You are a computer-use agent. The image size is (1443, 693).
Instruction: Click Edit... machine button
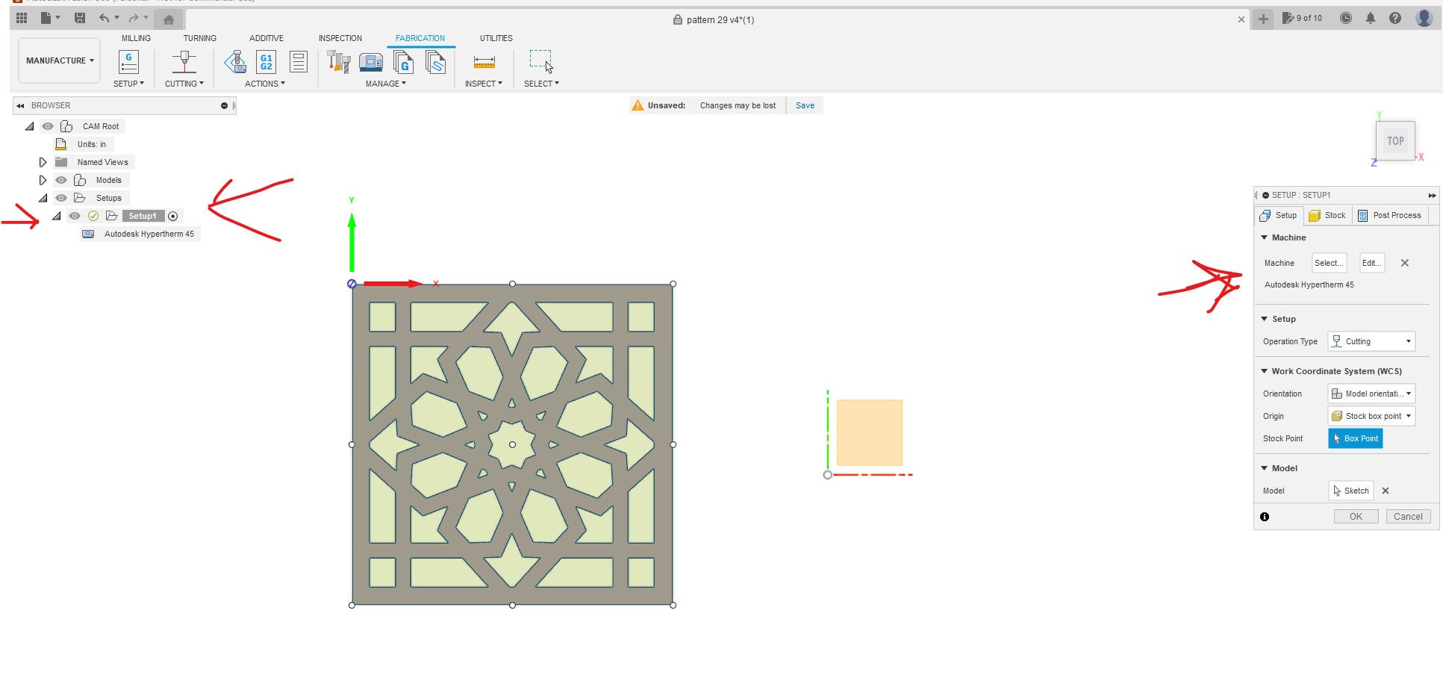click(1372, 263)
